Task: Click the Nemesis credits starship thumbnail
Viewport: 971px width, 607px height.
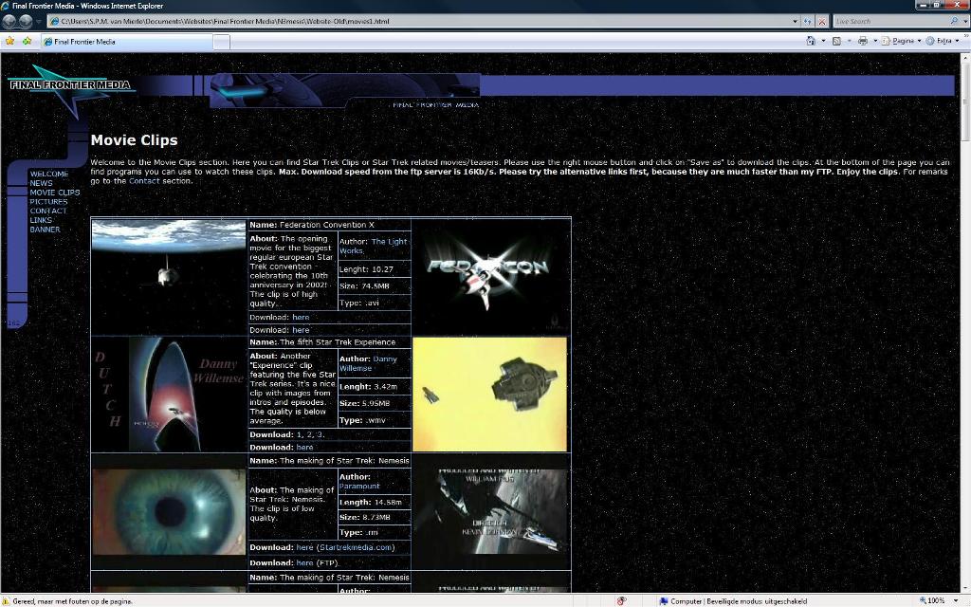Action: [490, 511]
